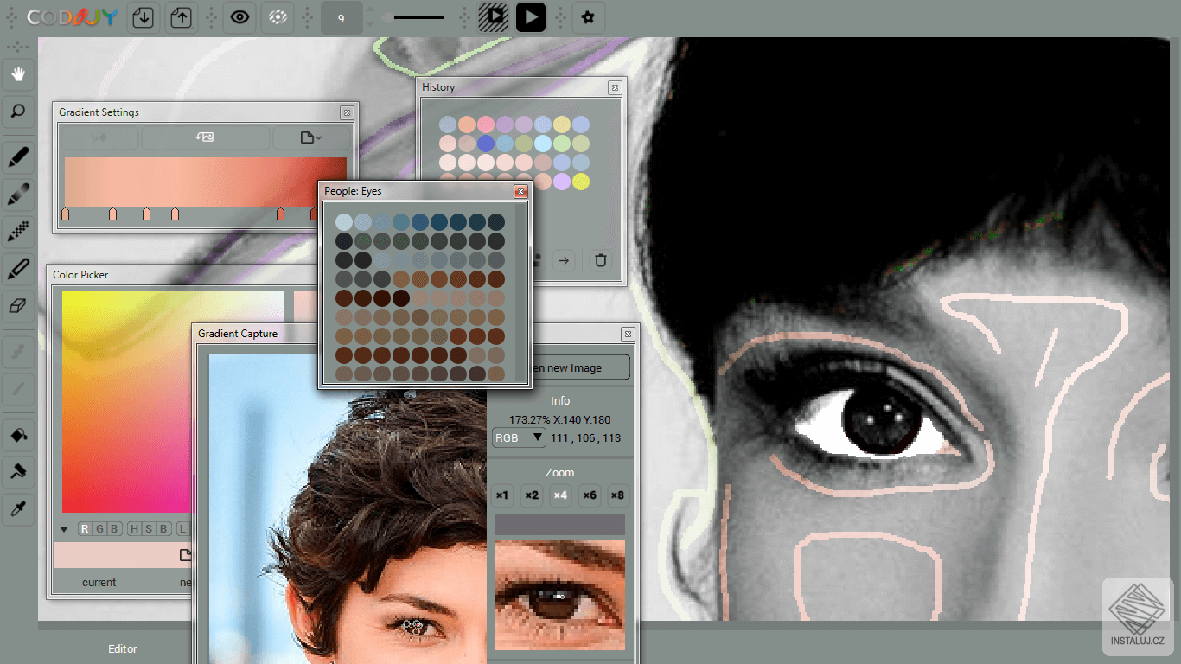This screenshot has width=1181, height=664.
Task: Click the gradient preview bar in Gradient Settings
Action: (206, 182)
